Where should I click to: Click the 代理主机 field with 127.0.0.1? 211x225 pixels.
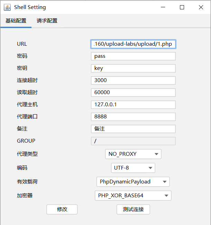pyautogui.click(x=133, y=105)
